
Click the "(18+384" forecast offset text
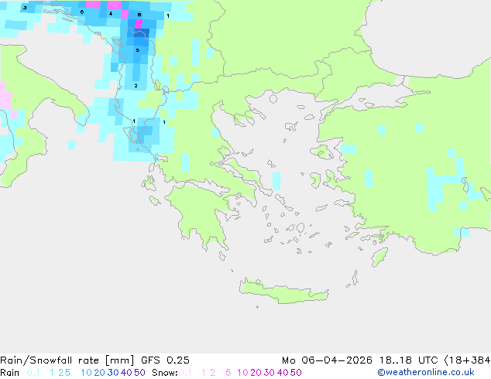tap(467, 360)
